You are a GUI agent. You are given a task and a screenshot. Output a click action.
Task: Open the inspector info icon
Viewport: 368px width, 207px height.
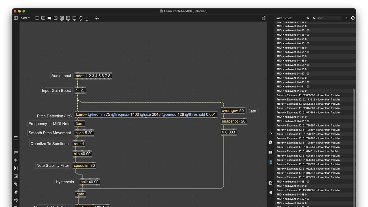tap(270, 142)
